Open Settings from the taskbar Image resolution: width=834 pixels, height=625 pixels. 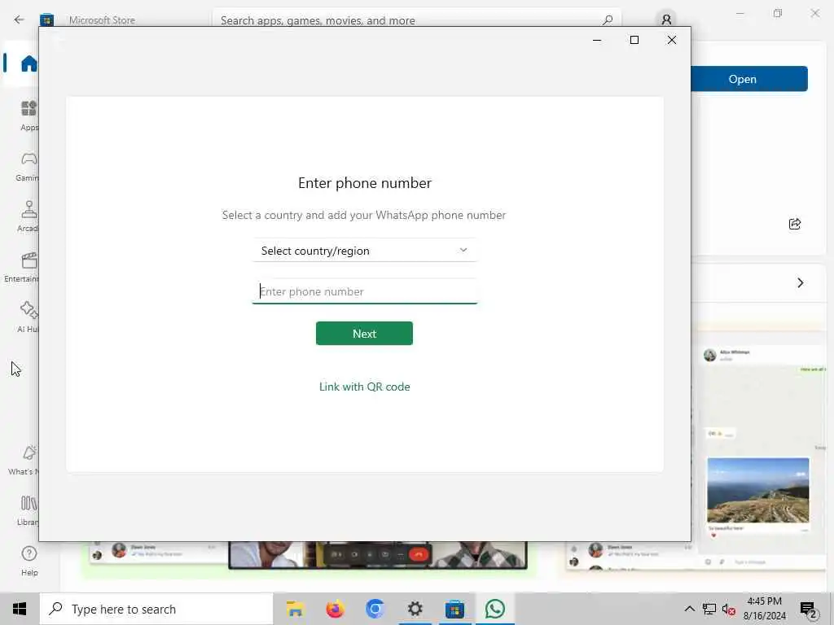pyautogui.click(x=415, y=609)
